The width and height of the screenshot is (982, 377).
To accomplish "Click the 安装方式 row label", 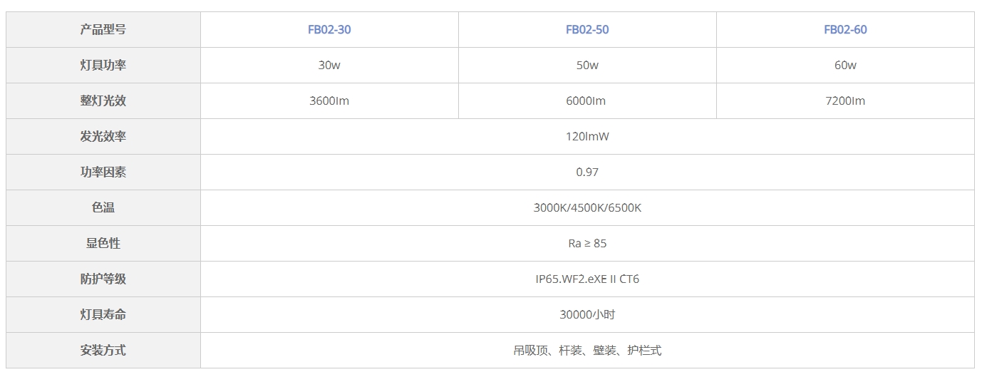I will pyautogui.click(x=103, y=351).
